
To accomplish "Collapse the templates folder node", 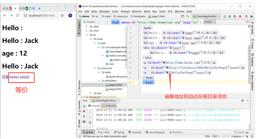I will pyautogui.click(x=99, y=81).
